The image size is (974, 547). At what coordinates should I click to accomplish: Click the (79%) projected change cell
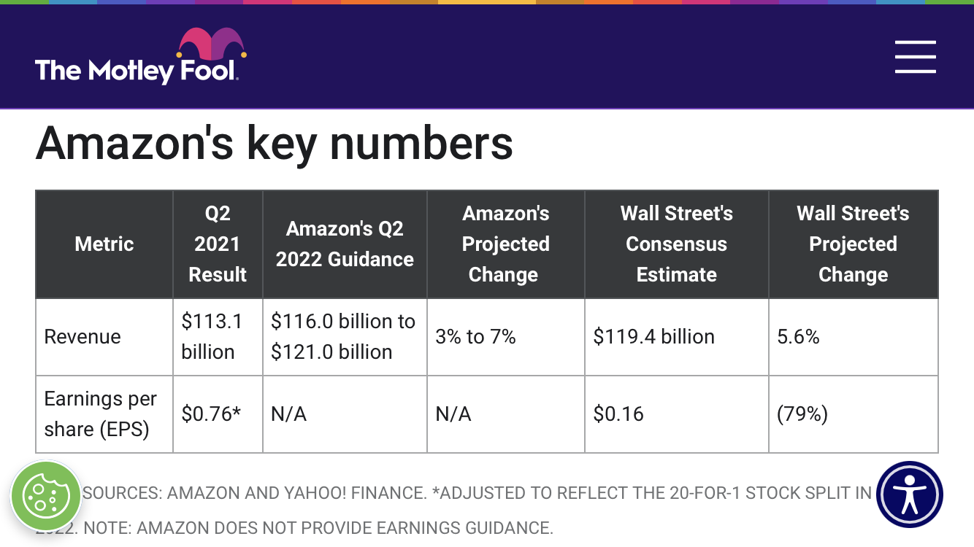point(854,414)
